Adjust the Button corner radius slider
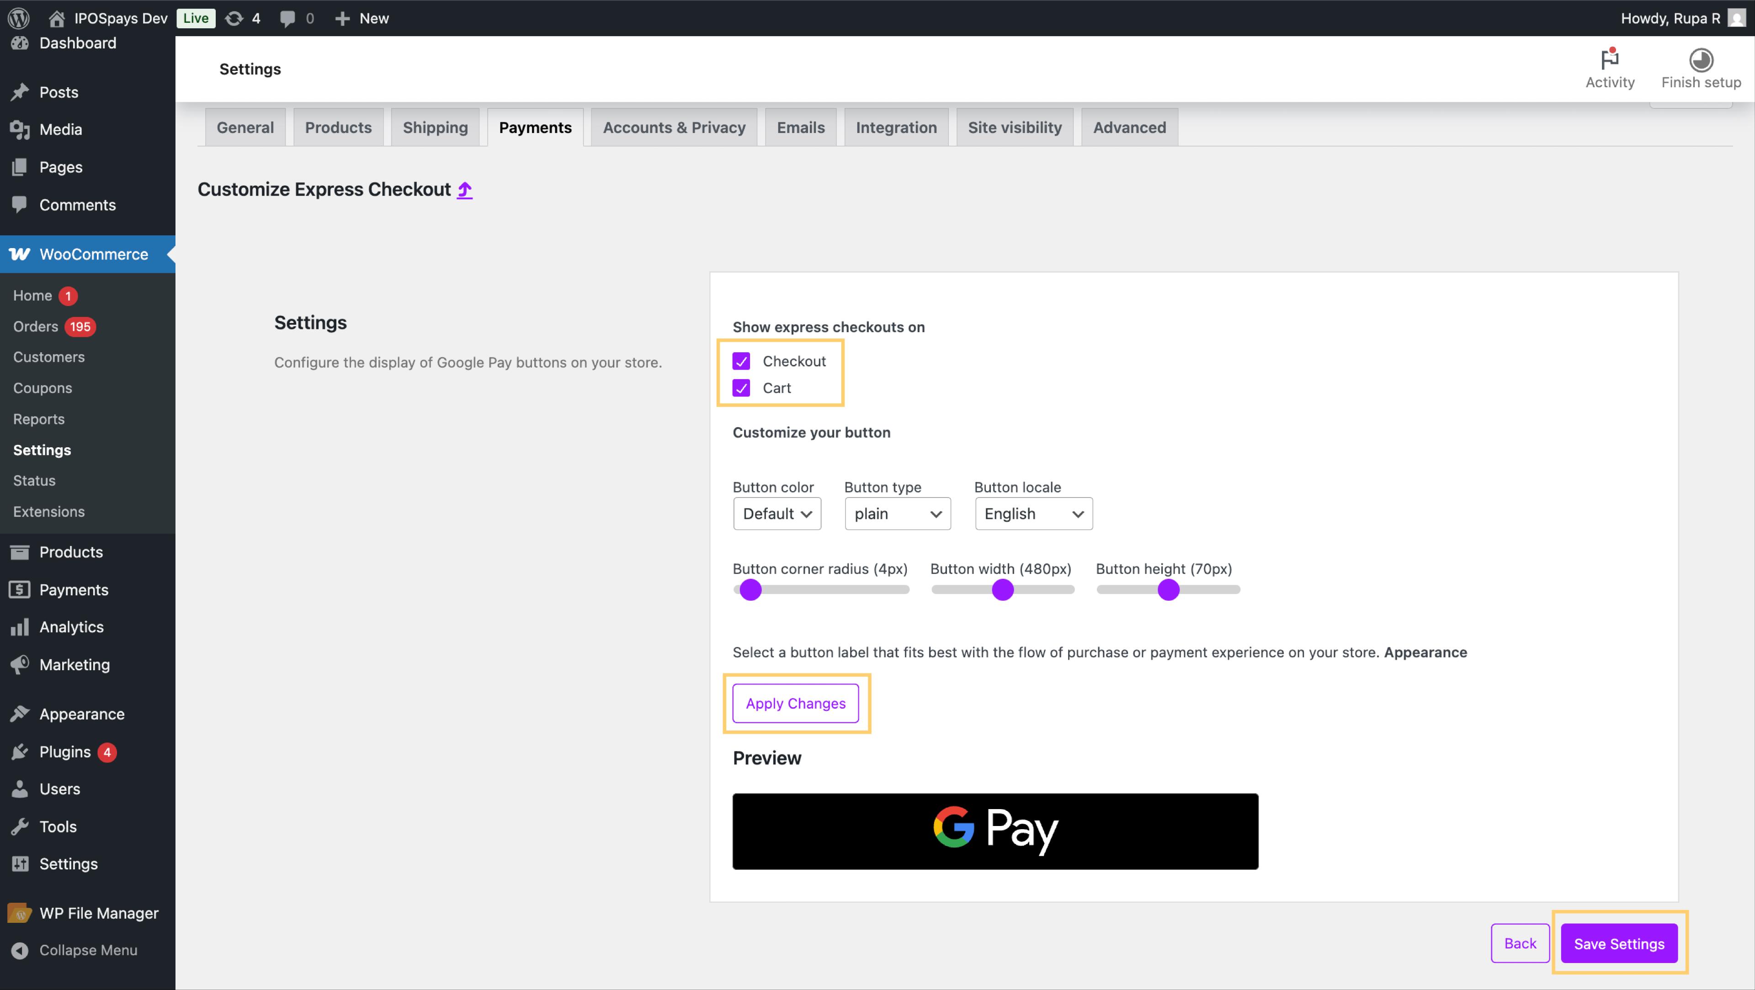Image resolution: width=1755 pixels, height=990 pixels. 821,590
